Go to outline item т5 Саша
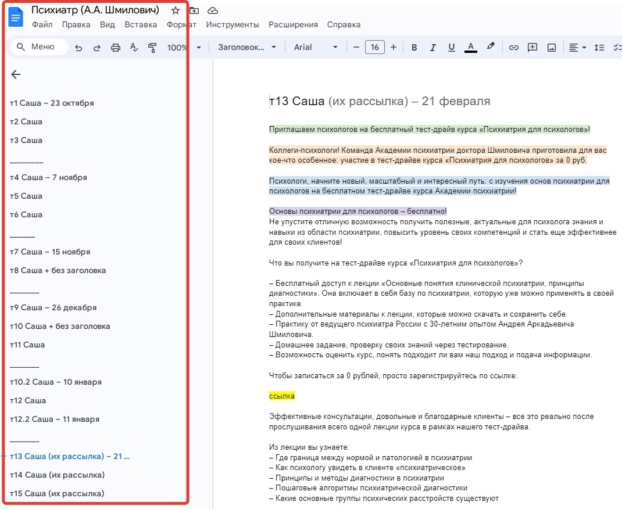Screen dimensions: 622x509 point(26,196)
